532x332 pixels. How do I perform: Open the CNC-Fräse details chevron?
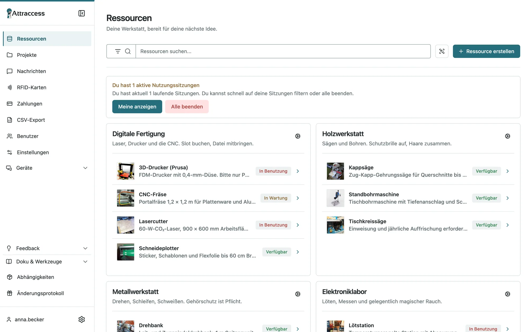pos(298,198)
